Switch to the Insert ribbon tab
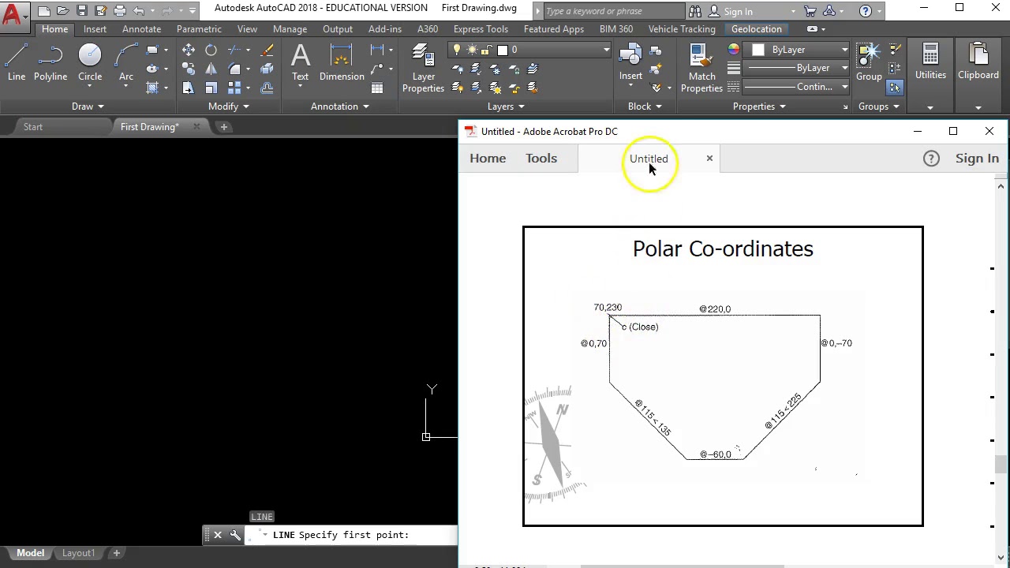This screenshot has width=1010, height=568. (95, 29)
